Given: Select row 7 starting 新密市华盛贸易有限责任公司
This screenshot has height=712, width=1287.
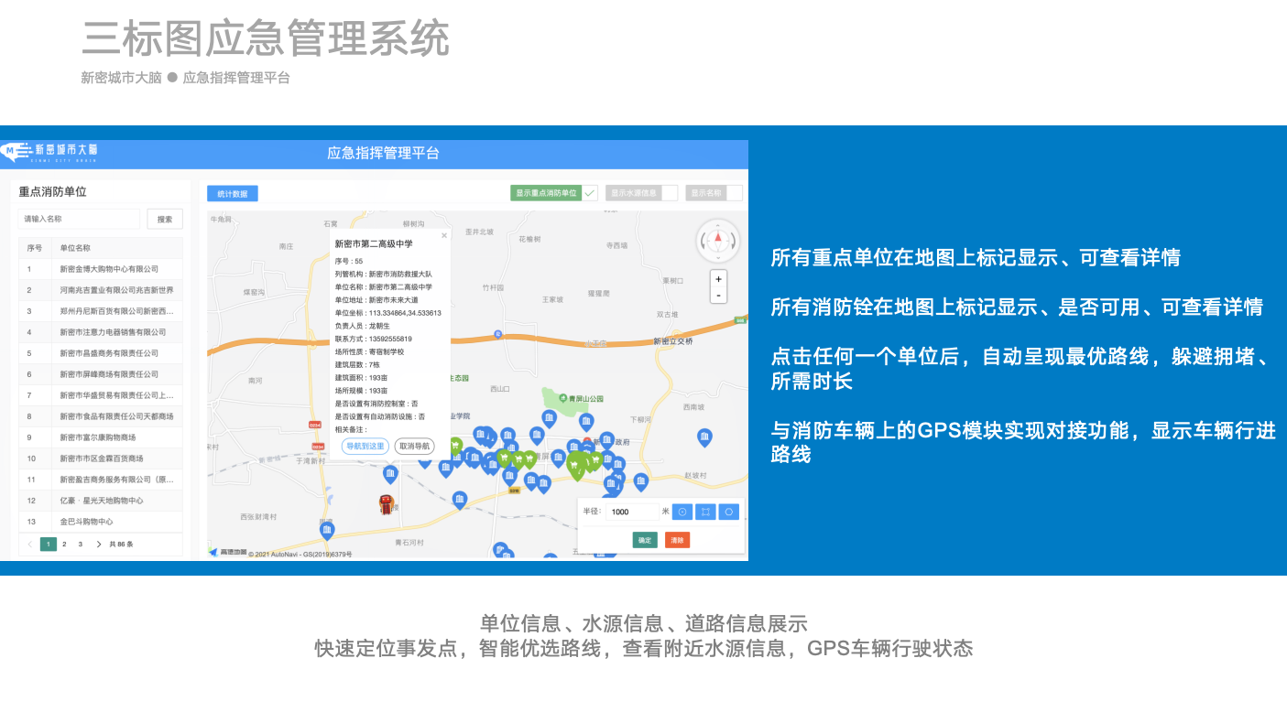Looking at the screenshot, I should (x=101, y=395).
